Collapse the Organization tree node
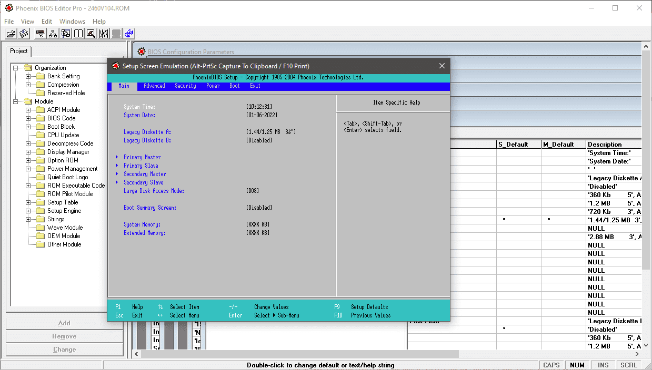The width and height of the screenshot is (652, 370). point(16,68)
